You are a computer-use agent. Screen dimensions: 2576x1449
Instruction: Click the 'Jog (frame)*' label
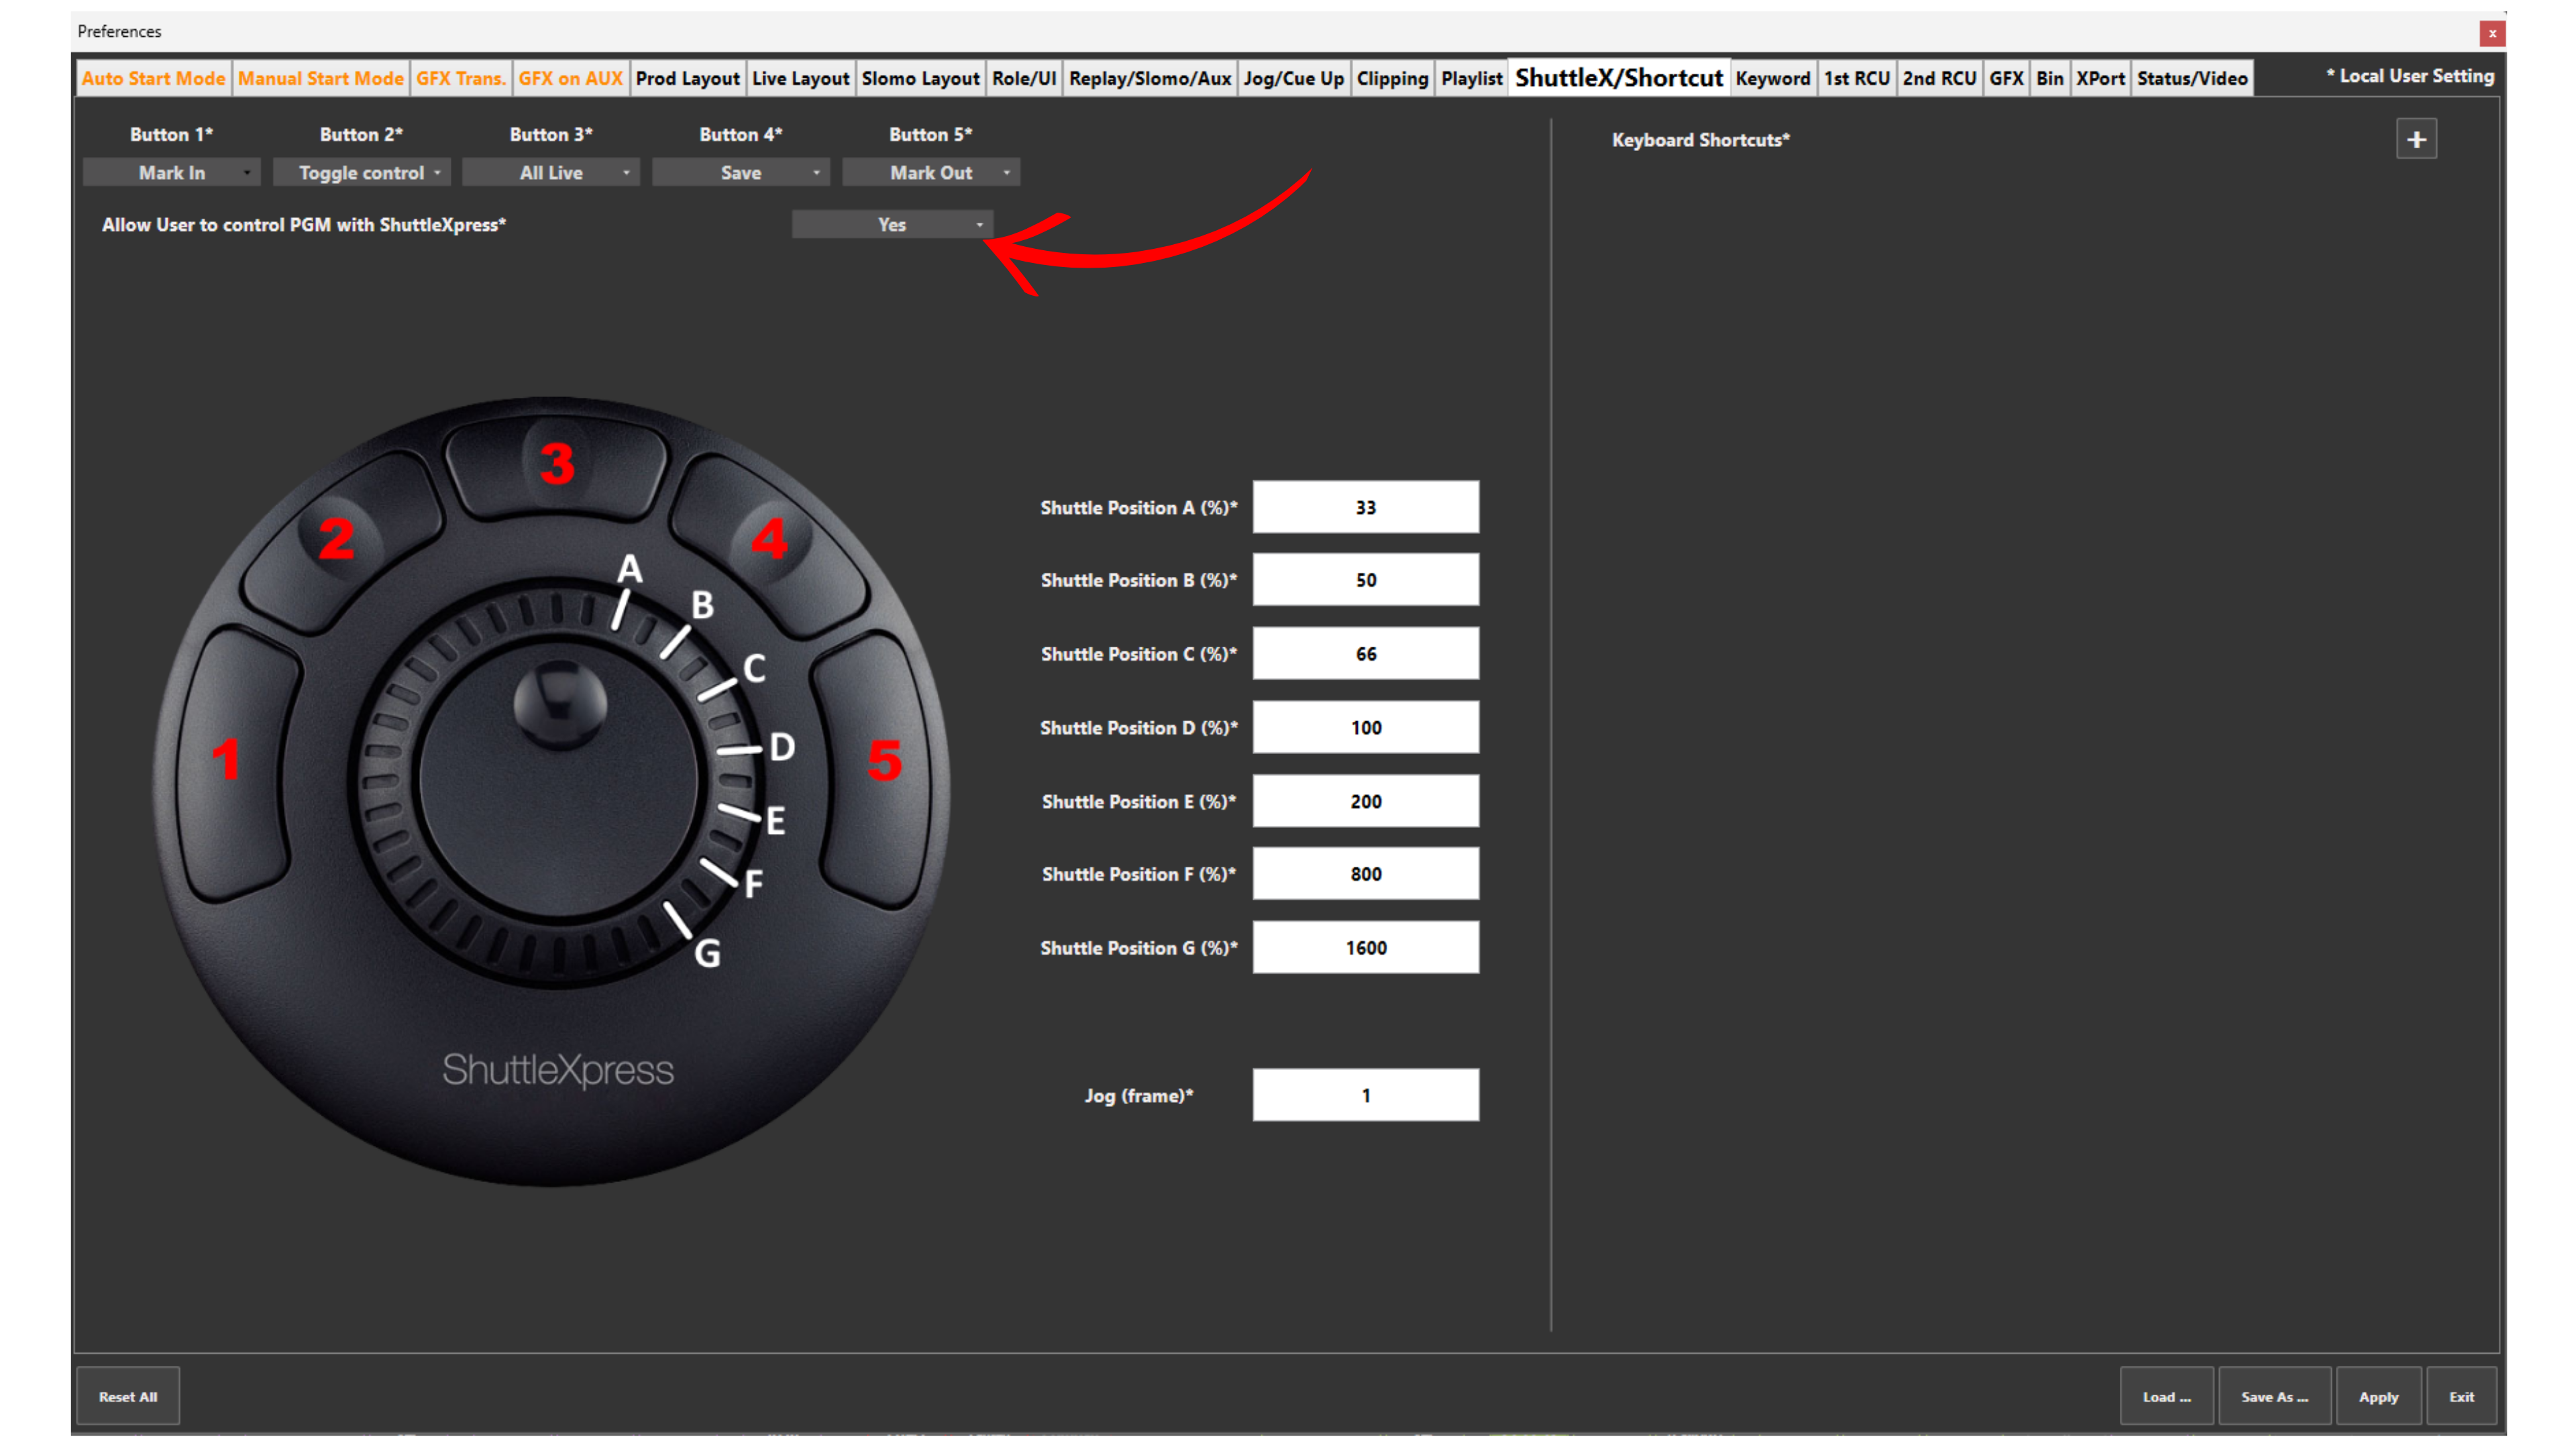click(1139, 1096)
